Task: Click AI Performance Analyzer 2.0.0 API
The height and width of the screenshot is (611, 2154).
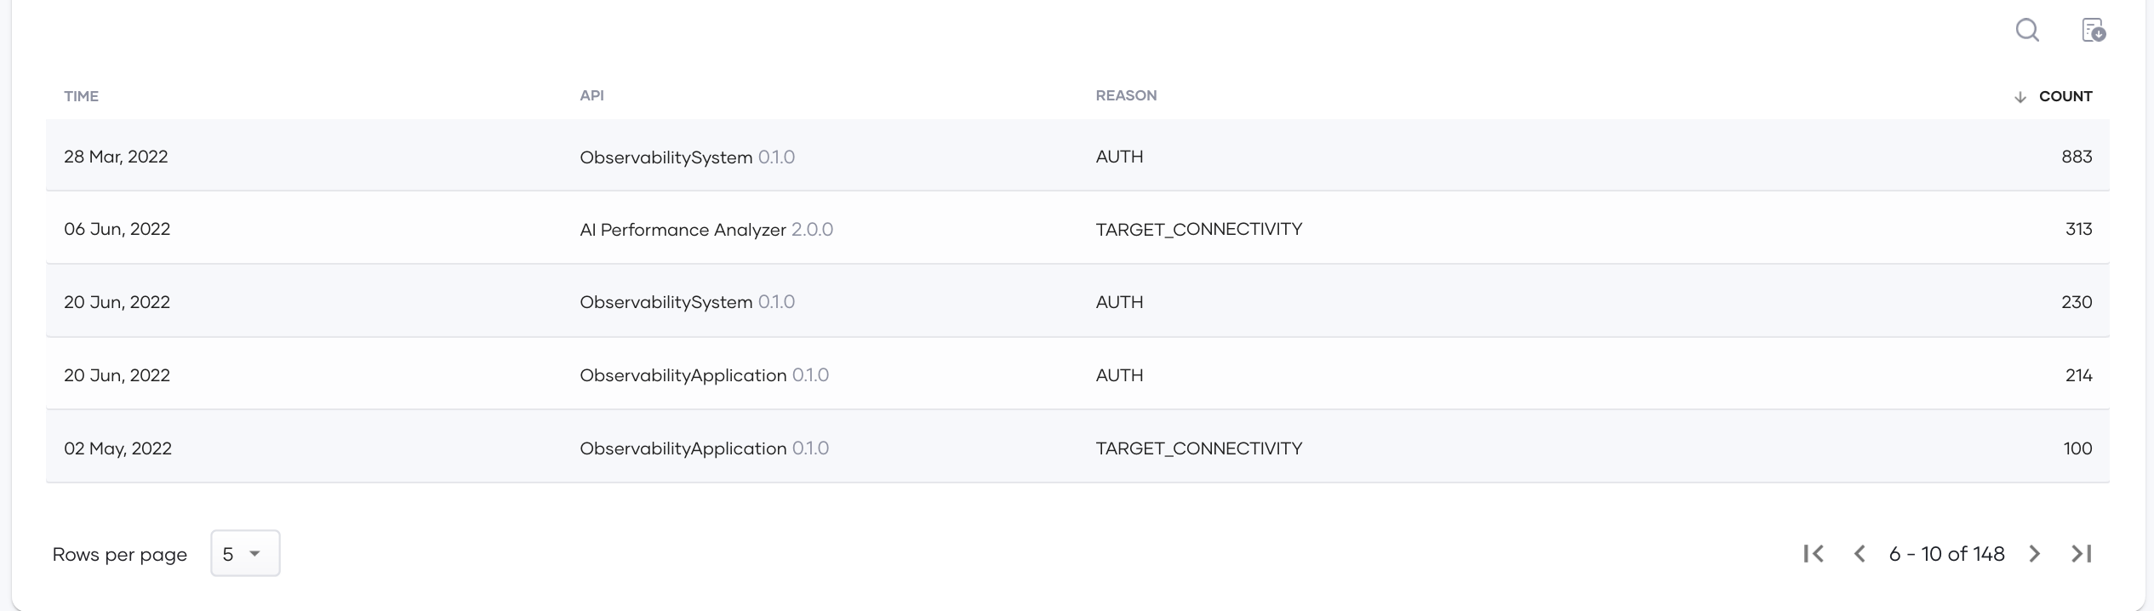Action: pyautogui.click(x=706, y=230)
